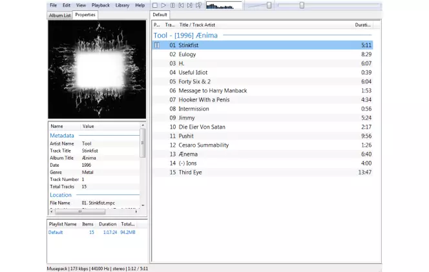This screenshot has width=429, height=272.
Task: Click the spectrum visualizer in toolbar
Action: coord(224,5)
